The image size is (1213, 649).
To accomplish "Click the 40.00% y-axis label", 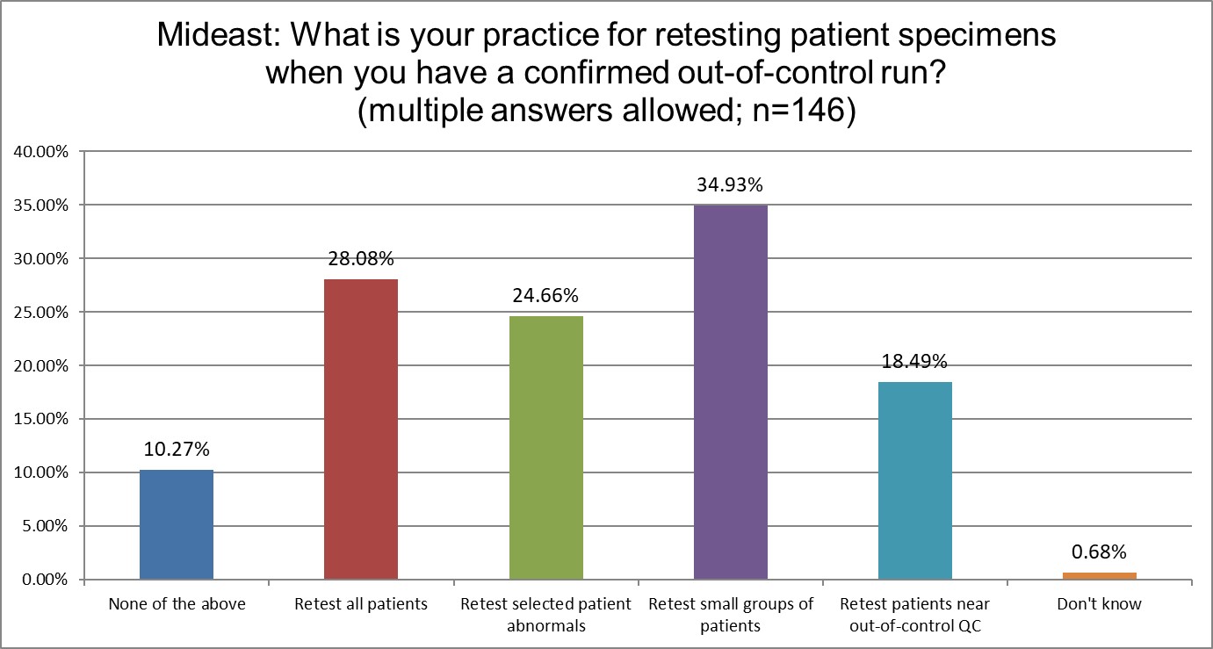I will click(43, 152).
